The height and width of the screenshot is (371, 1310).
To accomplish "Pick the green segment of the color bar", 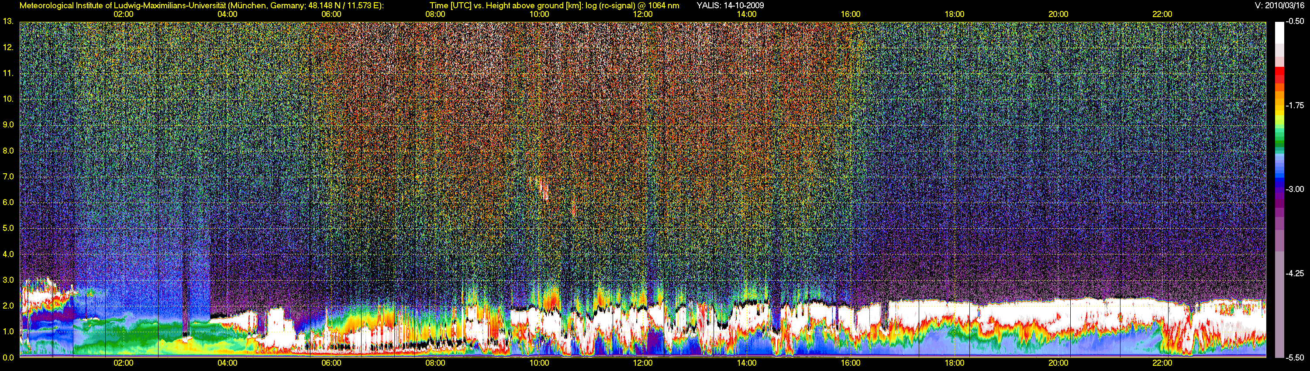I will point(1279,145).
